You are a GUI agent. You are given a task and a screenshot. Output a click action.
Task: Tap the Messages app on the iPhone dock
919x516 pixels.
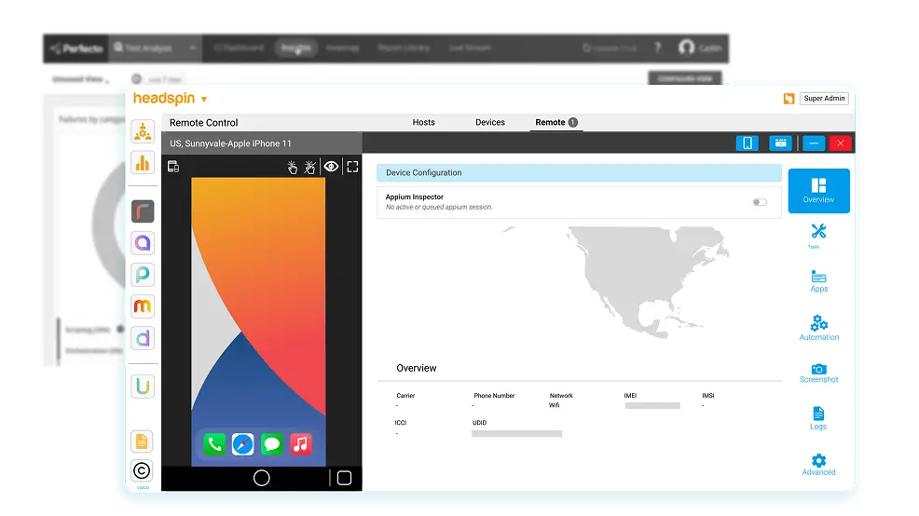coord(271,444)
